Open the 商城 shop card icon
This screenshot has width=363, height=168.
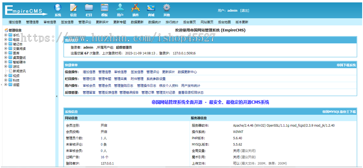[x=151, y=8]
